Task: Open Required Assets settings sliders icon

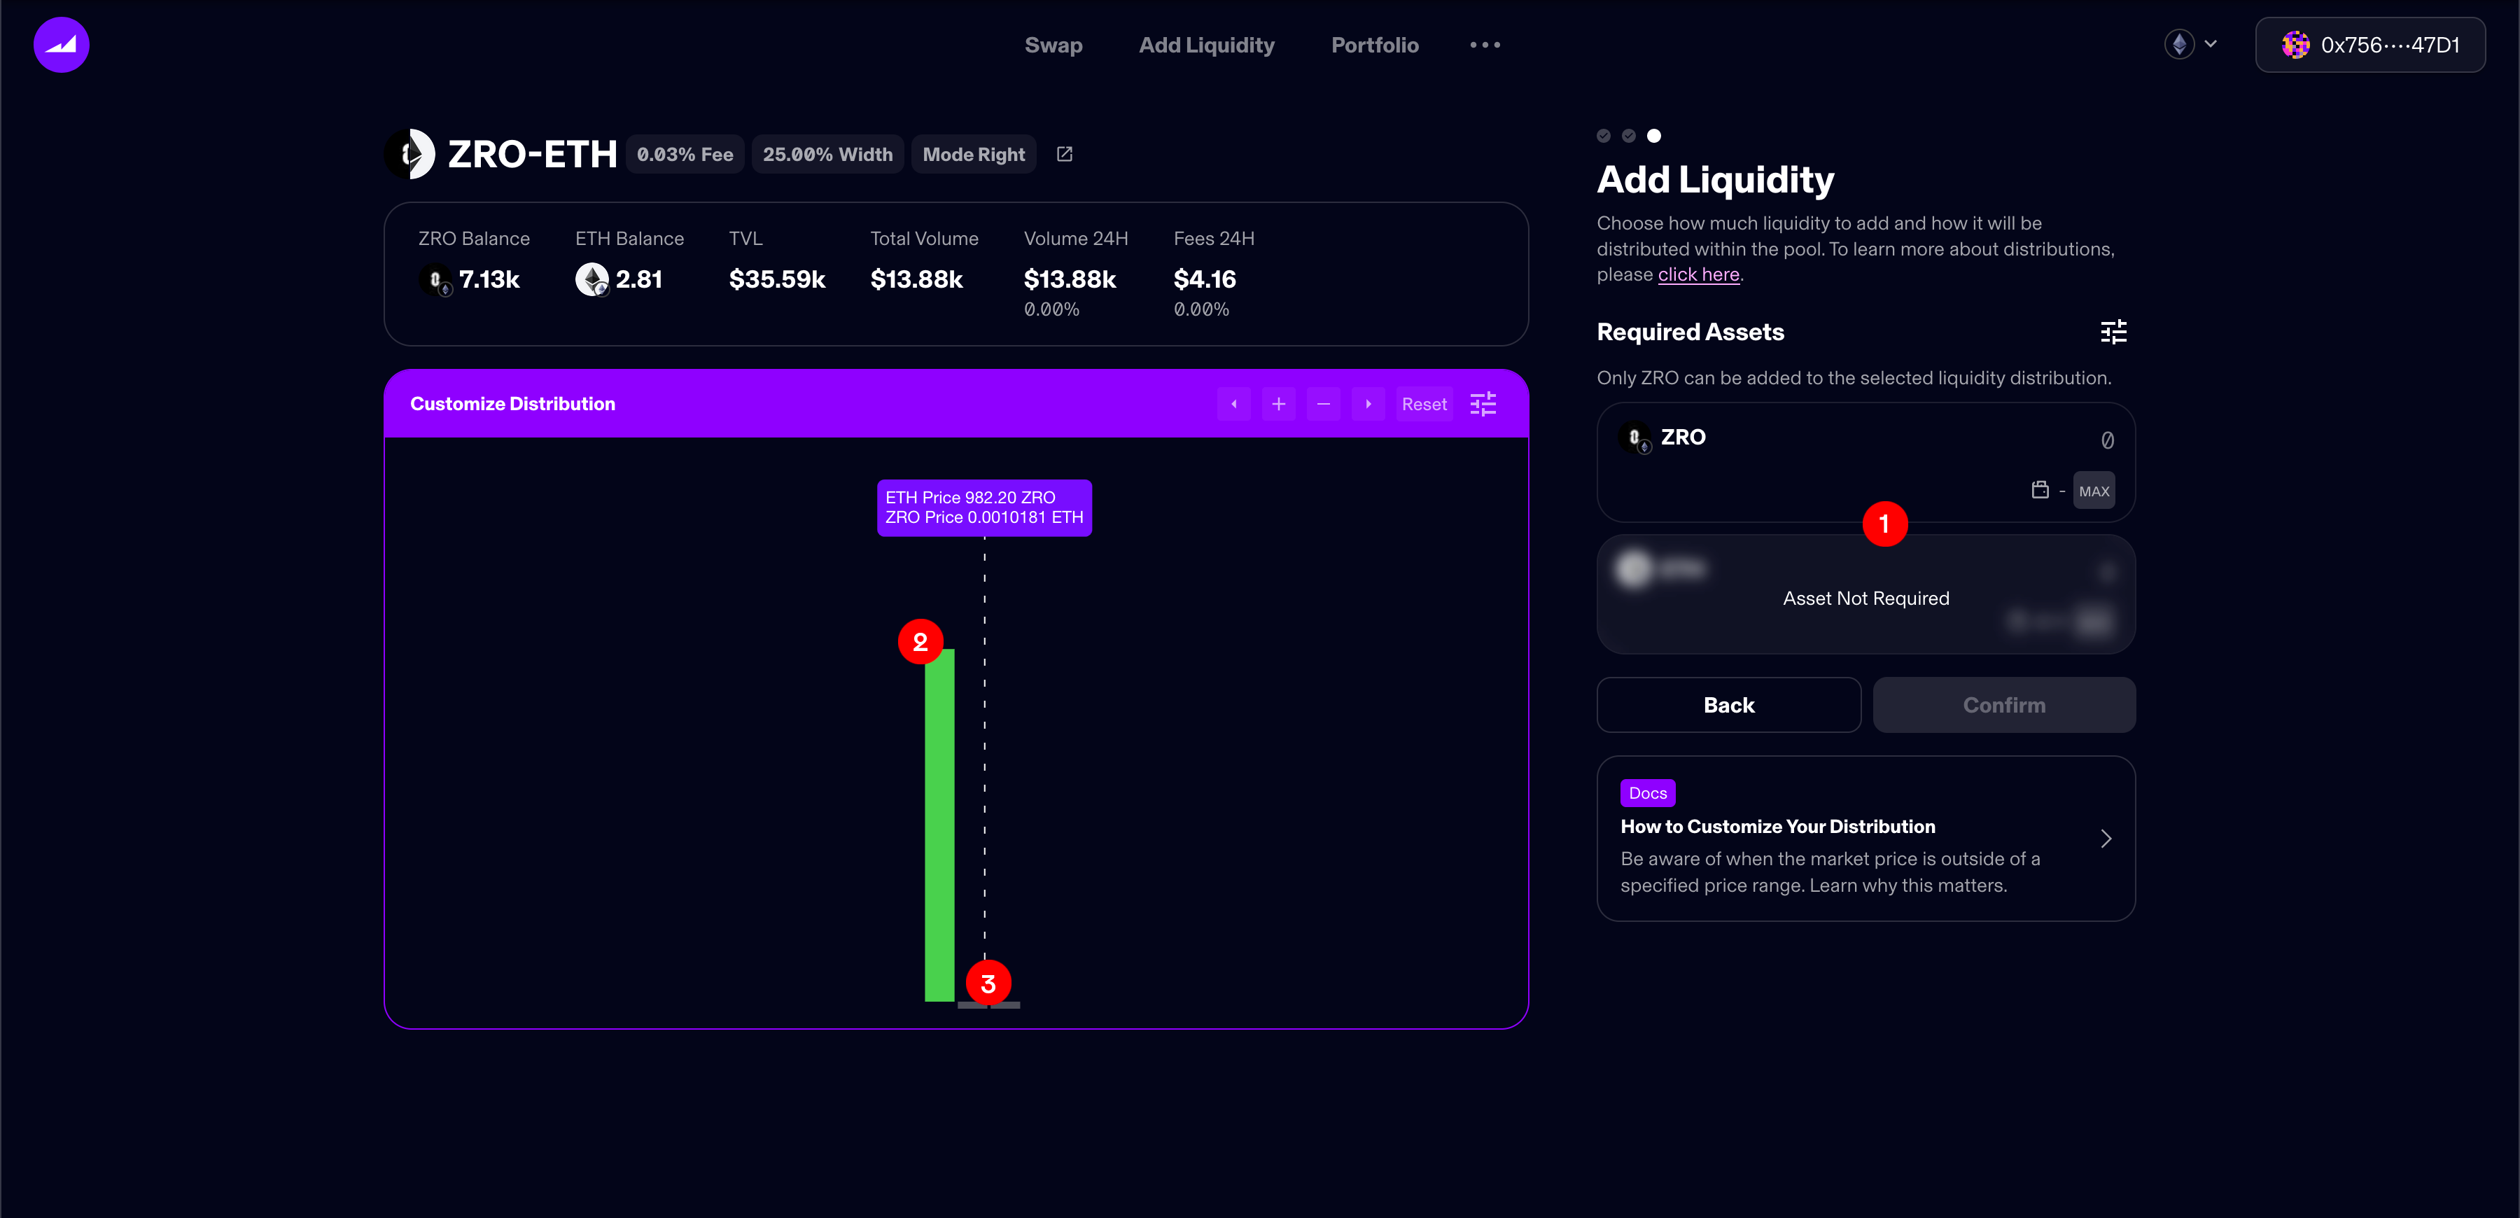Action: pyautogui.click(x=2113, y=332)
